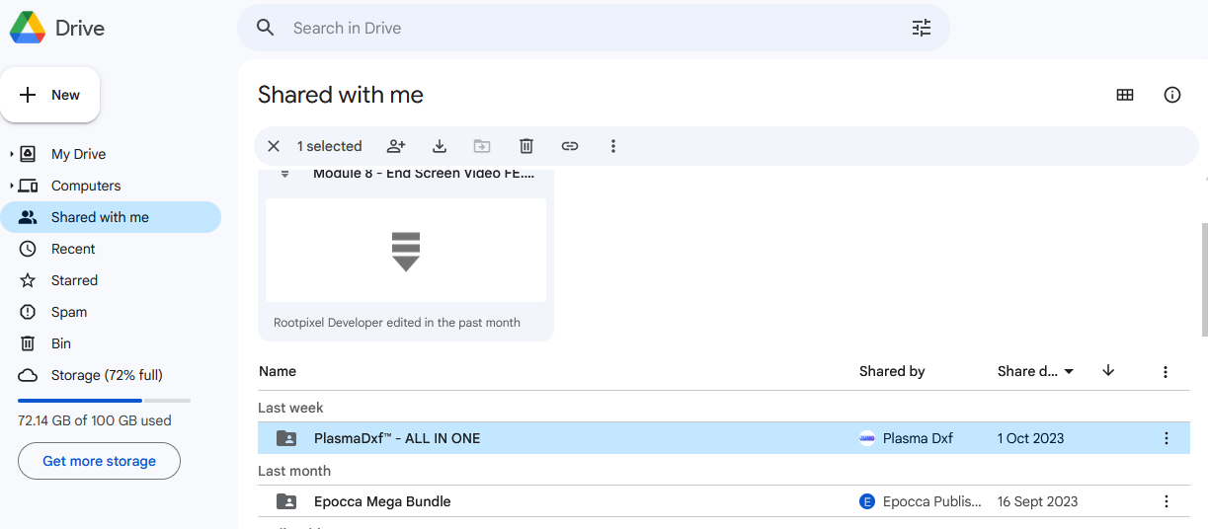Click the bin icon to remove selected item
1208x529 pixels.
[x=526, y=146]
